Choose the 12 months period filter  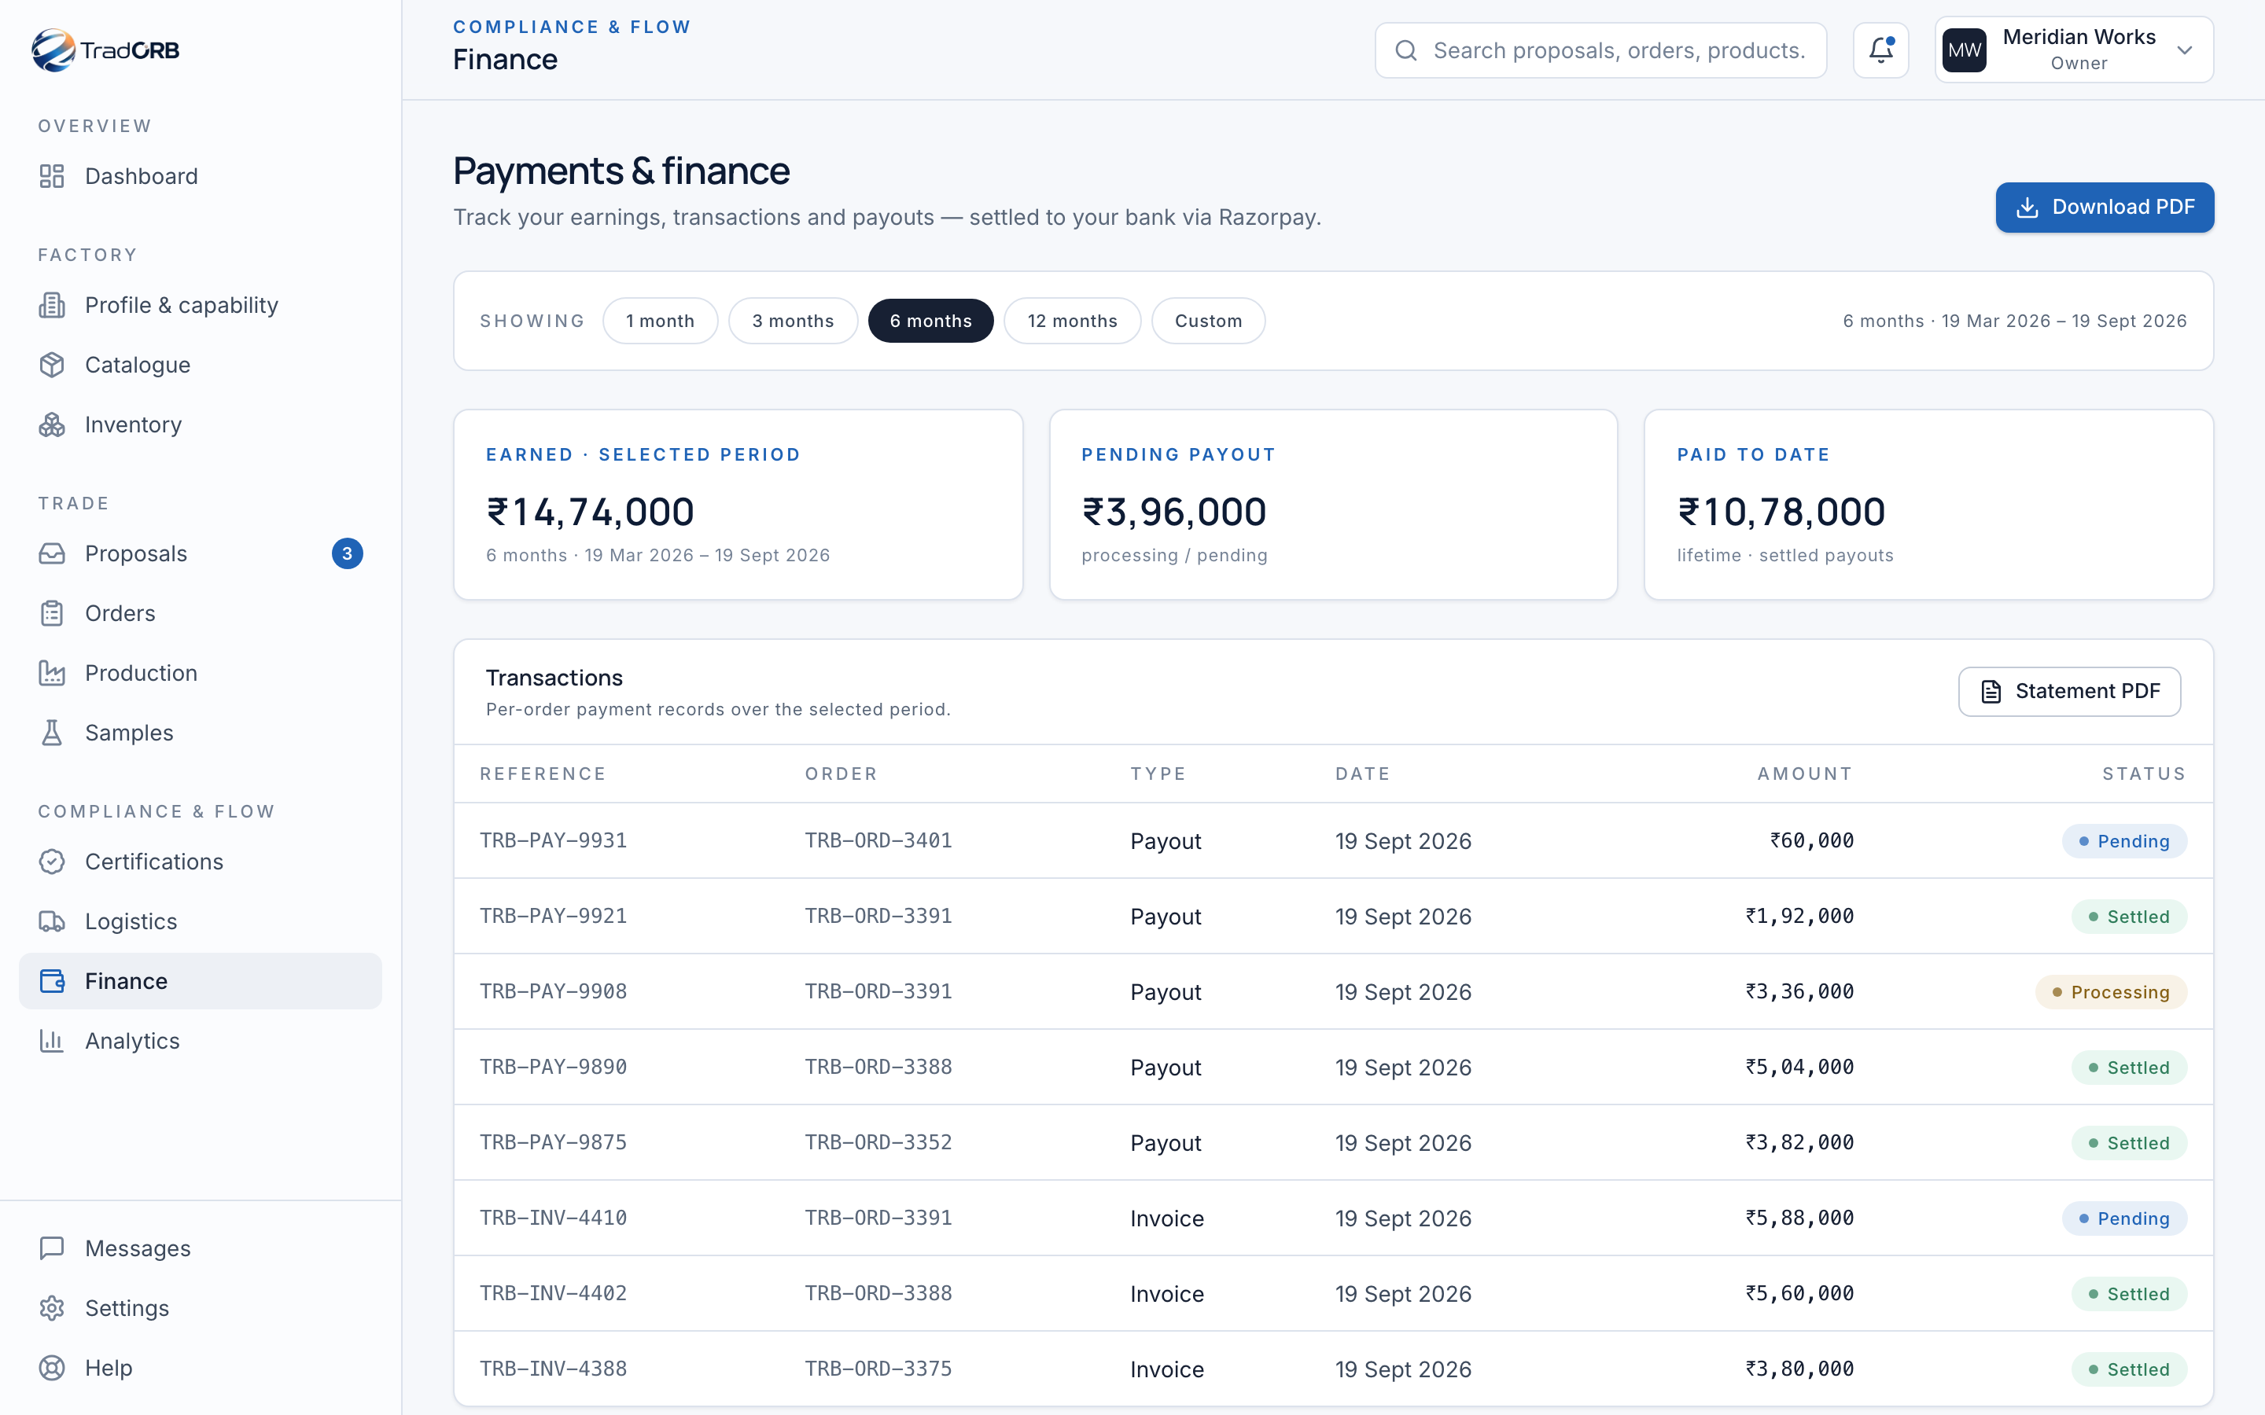(1072, 321)
